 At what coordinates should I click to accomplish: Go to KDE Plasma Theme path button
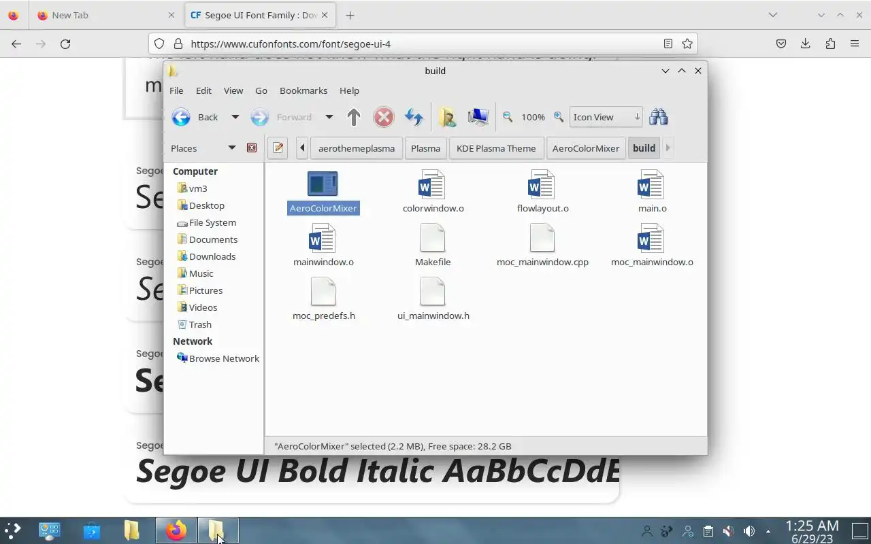click(x=496, y=148)
